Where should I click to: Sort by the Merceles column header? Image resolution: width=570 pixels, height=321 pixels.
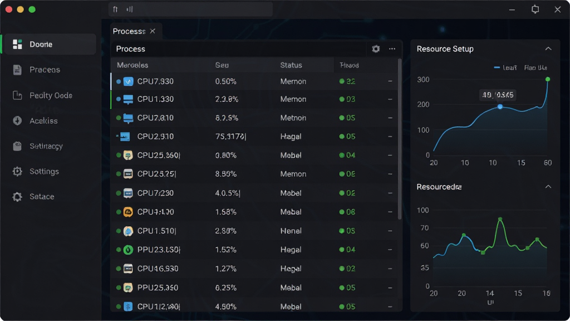pyautogui.click(x=132, y=65)
